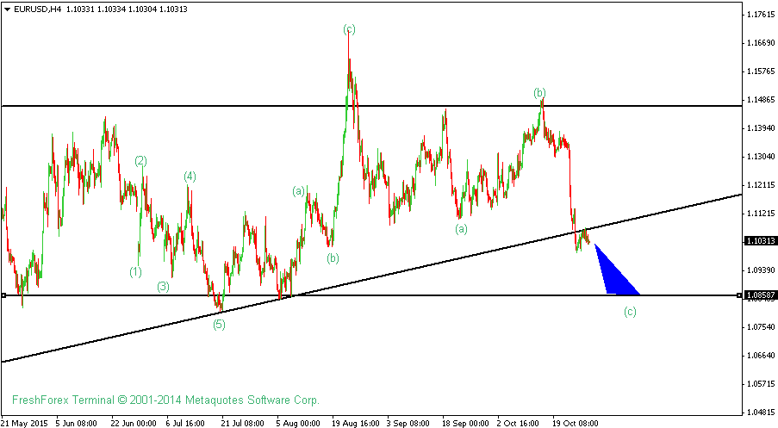The height and width of the screenshot is (428, 778).
Task: Click the (c) label at the August peak
Action: [349, 29]
